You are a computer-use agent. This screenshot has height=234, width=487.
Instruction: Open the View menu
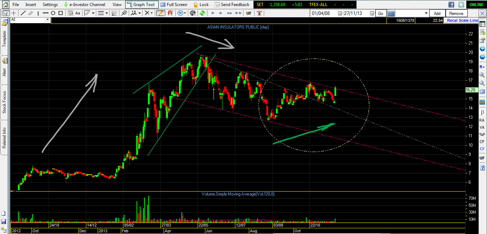(x=117, y=5)
